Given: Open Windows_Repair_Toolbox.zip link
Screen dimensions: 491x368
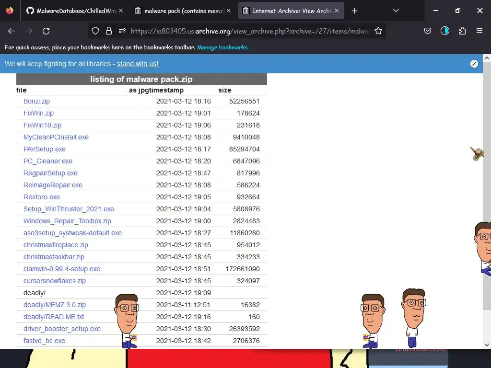Looking at the screenshot, I should [x=67, y=221].
